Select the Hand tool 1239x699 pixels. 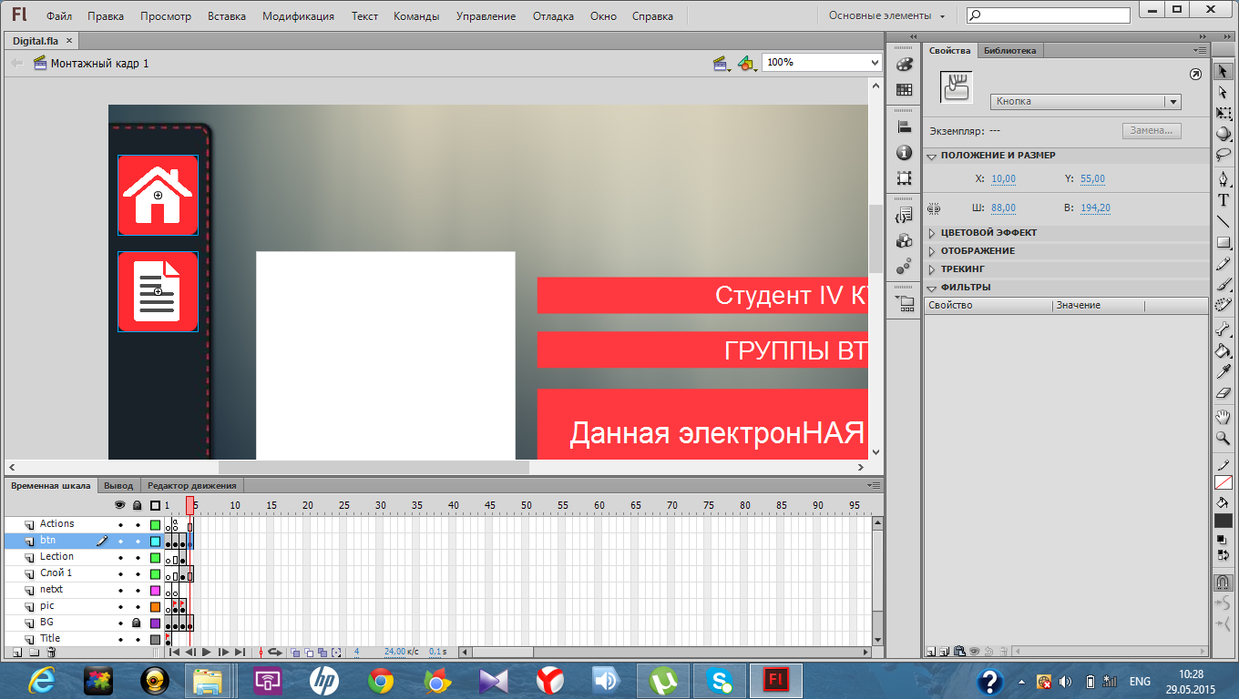point(1224,418)
